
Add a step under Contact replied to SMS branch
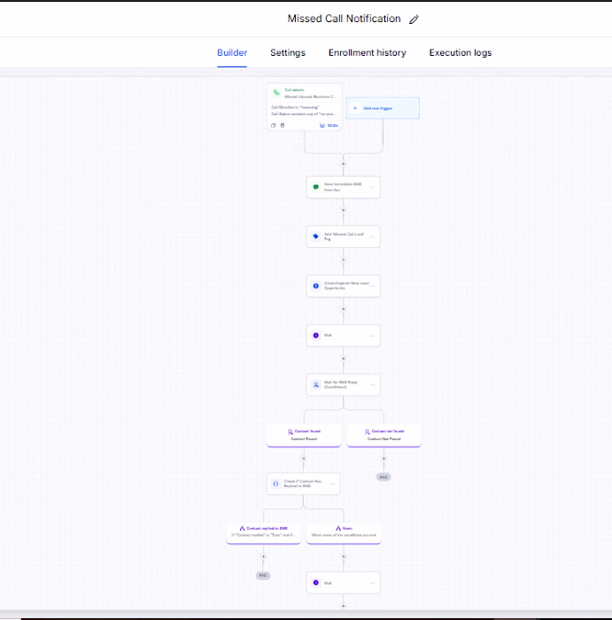pyautogui.click(x=263, y=556)
